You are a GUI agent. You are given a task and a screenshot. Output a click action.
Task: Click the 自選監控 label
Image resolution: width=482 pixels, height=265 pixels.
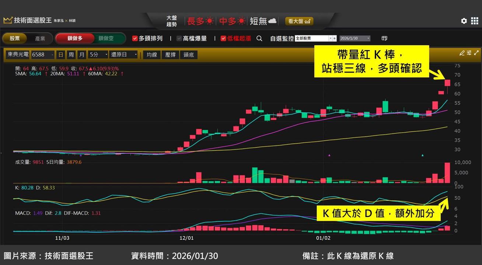(282, 38)
